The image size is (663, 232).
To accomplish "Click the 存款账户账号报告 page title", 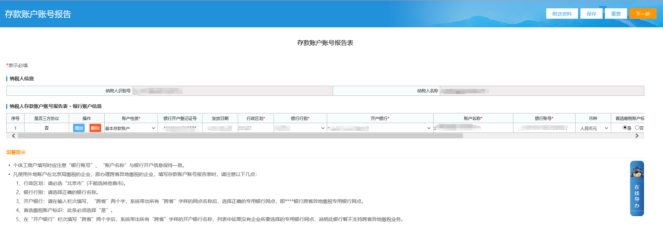I will [x=38, y=14].
